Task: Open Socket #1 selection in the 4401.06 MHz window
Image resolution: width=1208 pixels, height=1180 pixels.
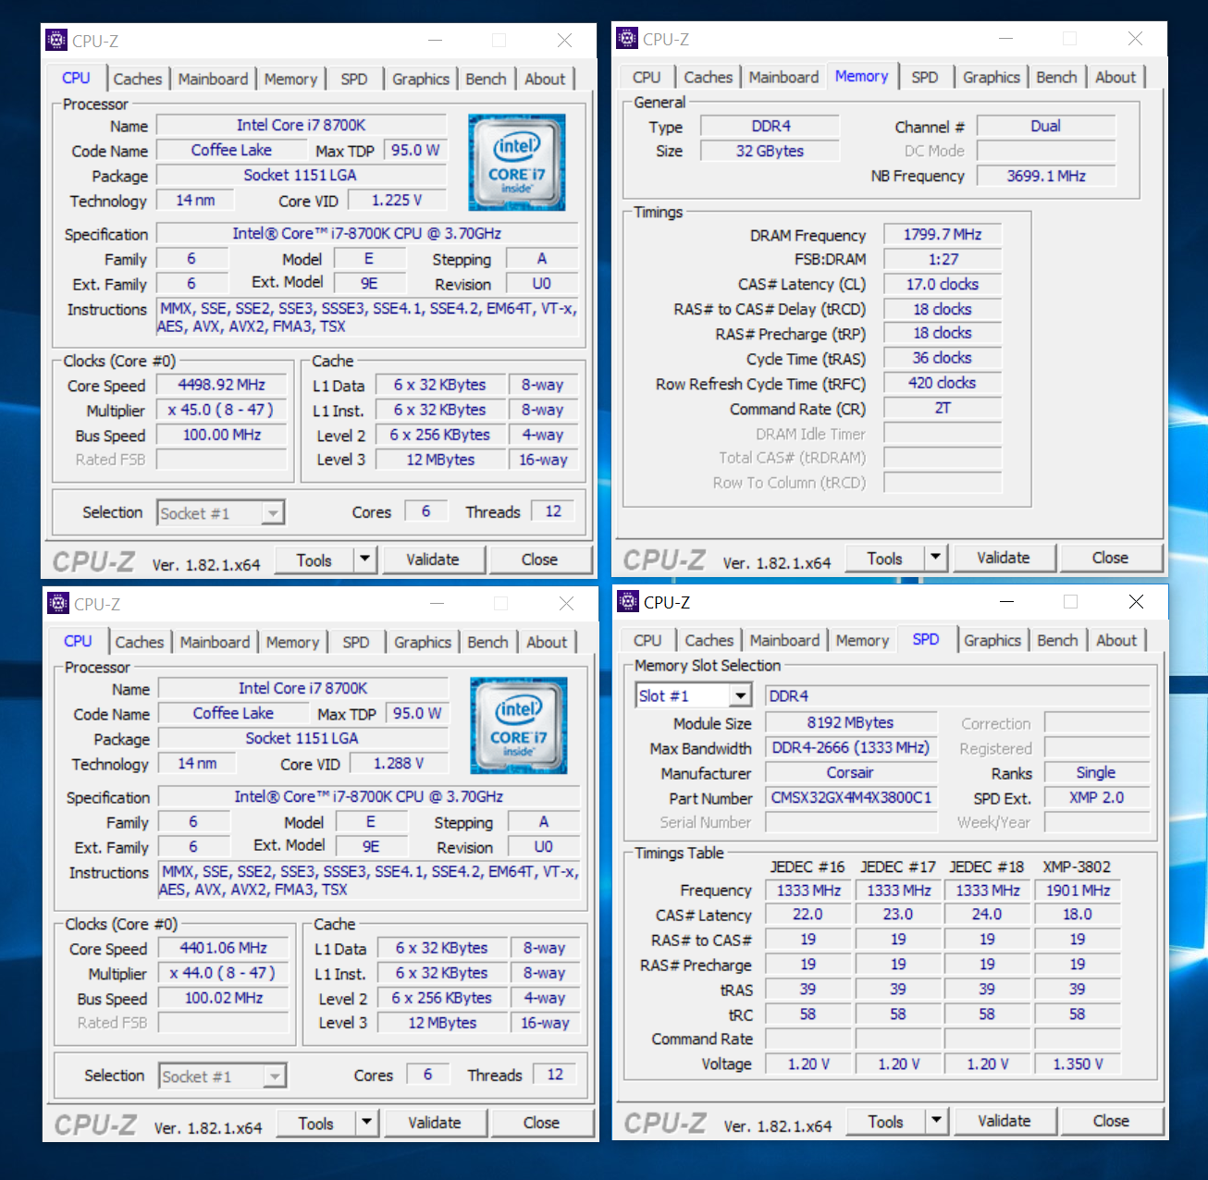Action: point(275,1076)
